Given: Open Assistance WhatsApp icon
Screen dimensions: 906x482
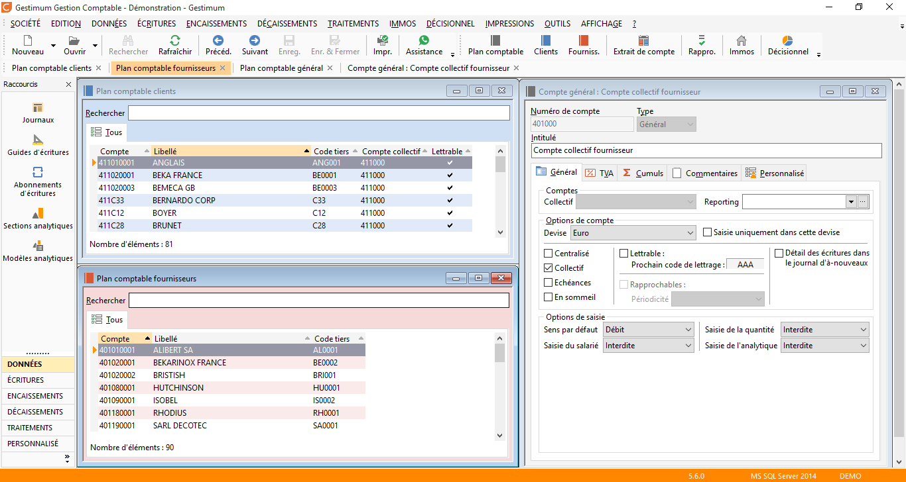Looking at the screenshot, I should tap(424, 40).
